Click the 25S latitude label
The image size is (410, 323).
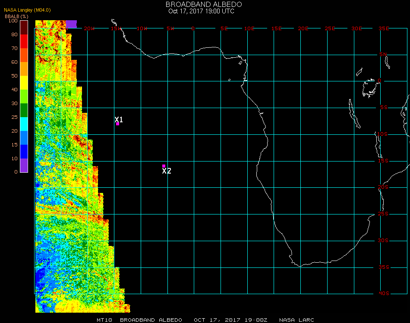tap(383, 214)
